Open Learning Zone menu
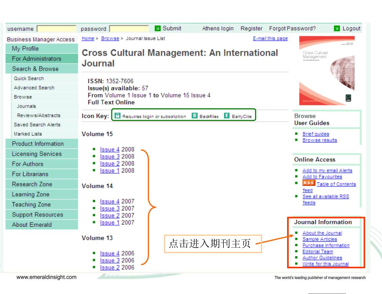 click(x=42, y=194)
